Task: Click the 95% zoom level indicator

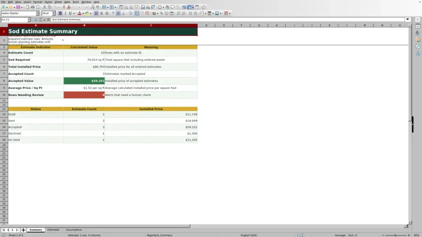Action: [x=417, y=235]
